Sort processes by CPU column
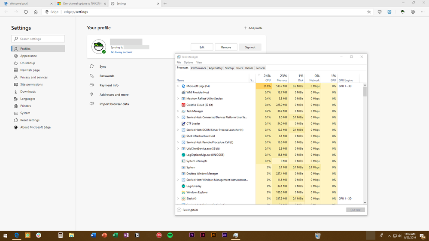The image size is (429, 241). tap(264, 78)
